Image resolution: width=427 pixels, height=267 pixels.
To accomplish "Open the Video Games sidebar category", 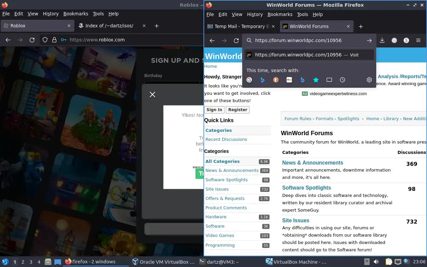I will pyautogui.click(x=220, y=235).
